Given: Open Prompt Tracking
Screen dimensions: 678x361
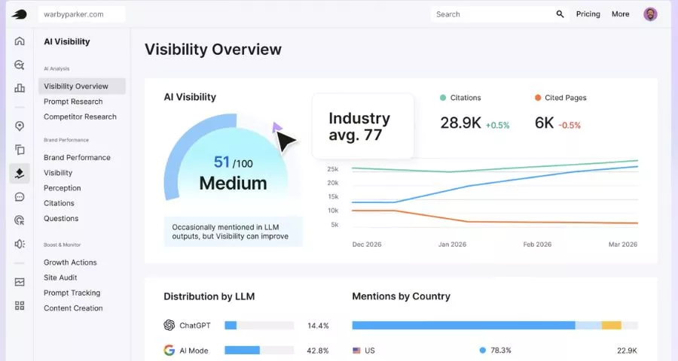Looking at the screenshot, I should pyautogui.click(x=72, y=293).
